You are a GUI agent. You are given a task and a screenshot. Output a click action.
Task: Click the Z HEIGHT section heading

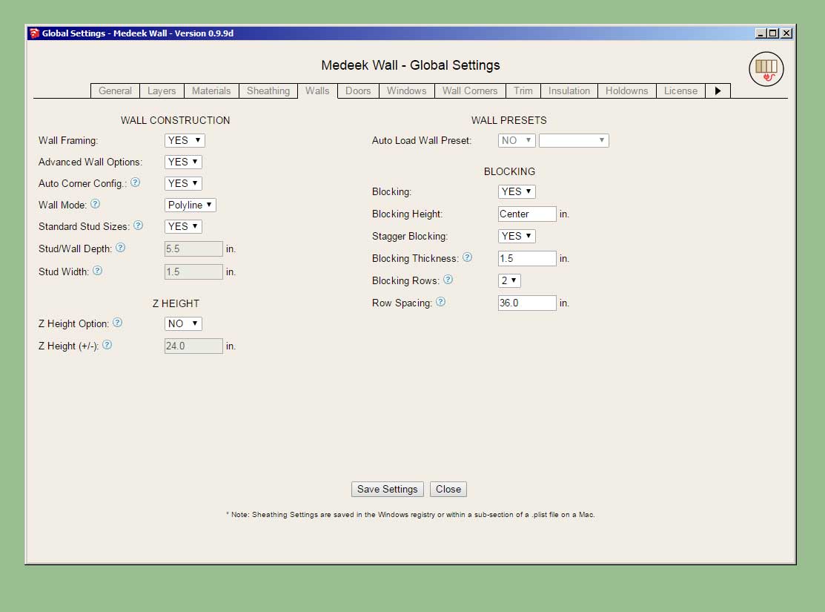tap(176, 303)
